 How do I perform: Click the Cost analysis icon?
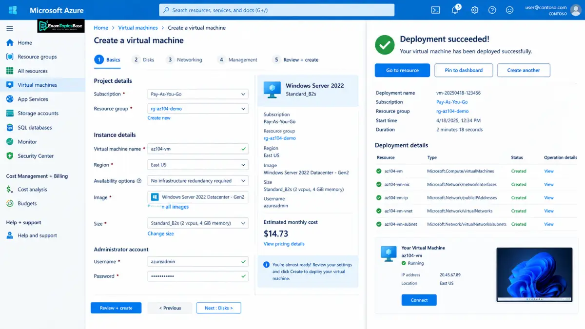pos(10,189)
